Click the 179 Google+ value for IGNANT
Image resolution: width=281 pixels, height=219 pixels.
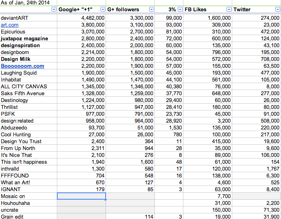tap(100, 190)
